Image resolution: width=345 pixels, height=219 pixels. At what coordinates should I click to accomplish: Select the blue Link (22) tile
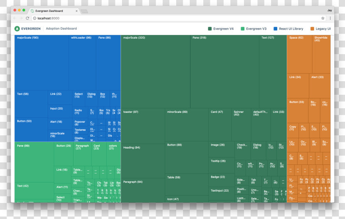tap(60, 97)
